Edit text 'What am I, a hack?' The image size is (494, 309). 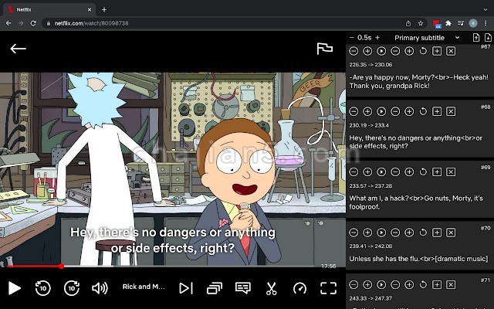378,199
